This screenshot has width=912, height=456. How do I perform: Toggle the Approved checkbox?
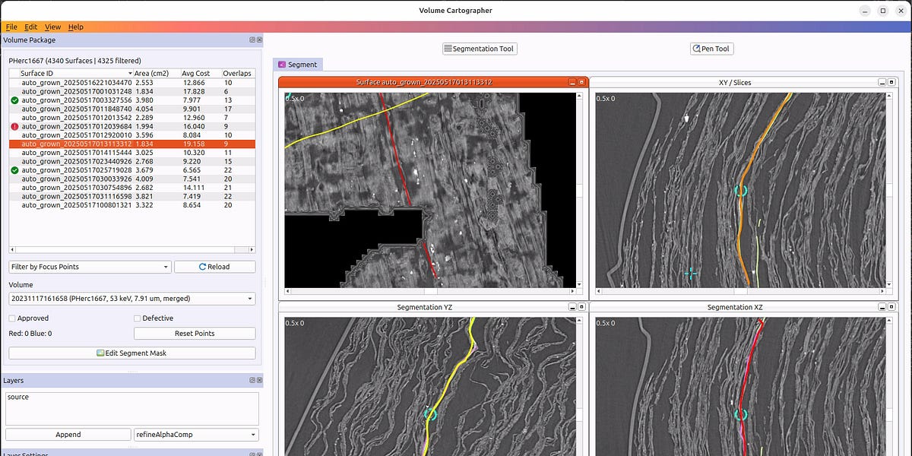pyautogui.click(x=12, y=318)
